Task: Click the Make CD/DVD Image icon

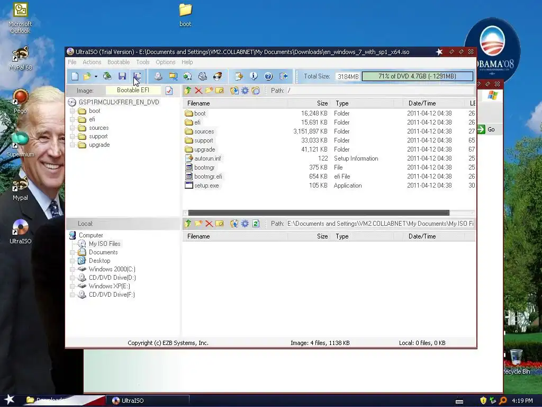Action: click(x=158, y=76)
